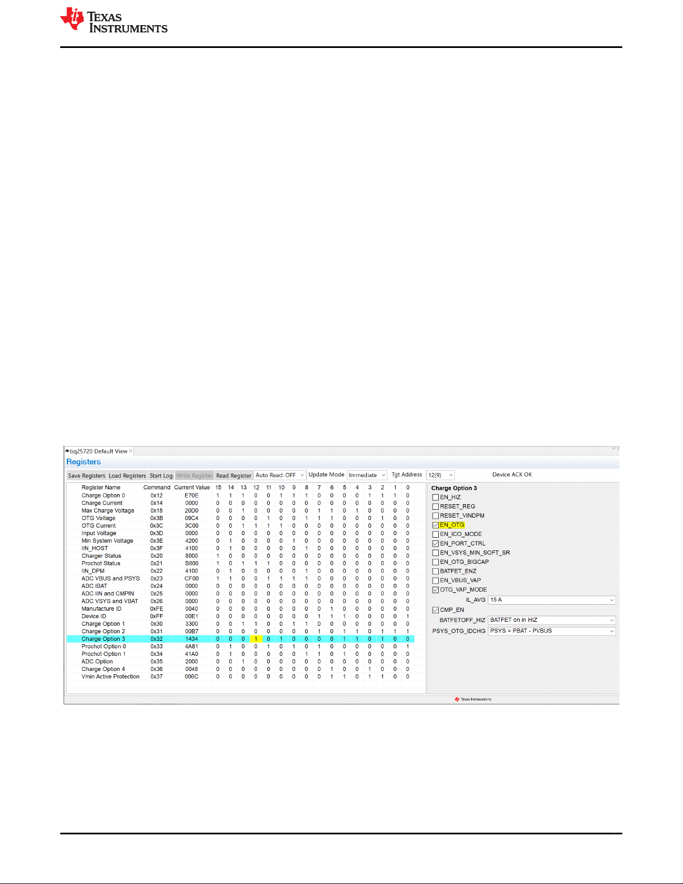683x884 pixels.
Task: Click the current value E70E cell
Action: click(x=192, y=495)
